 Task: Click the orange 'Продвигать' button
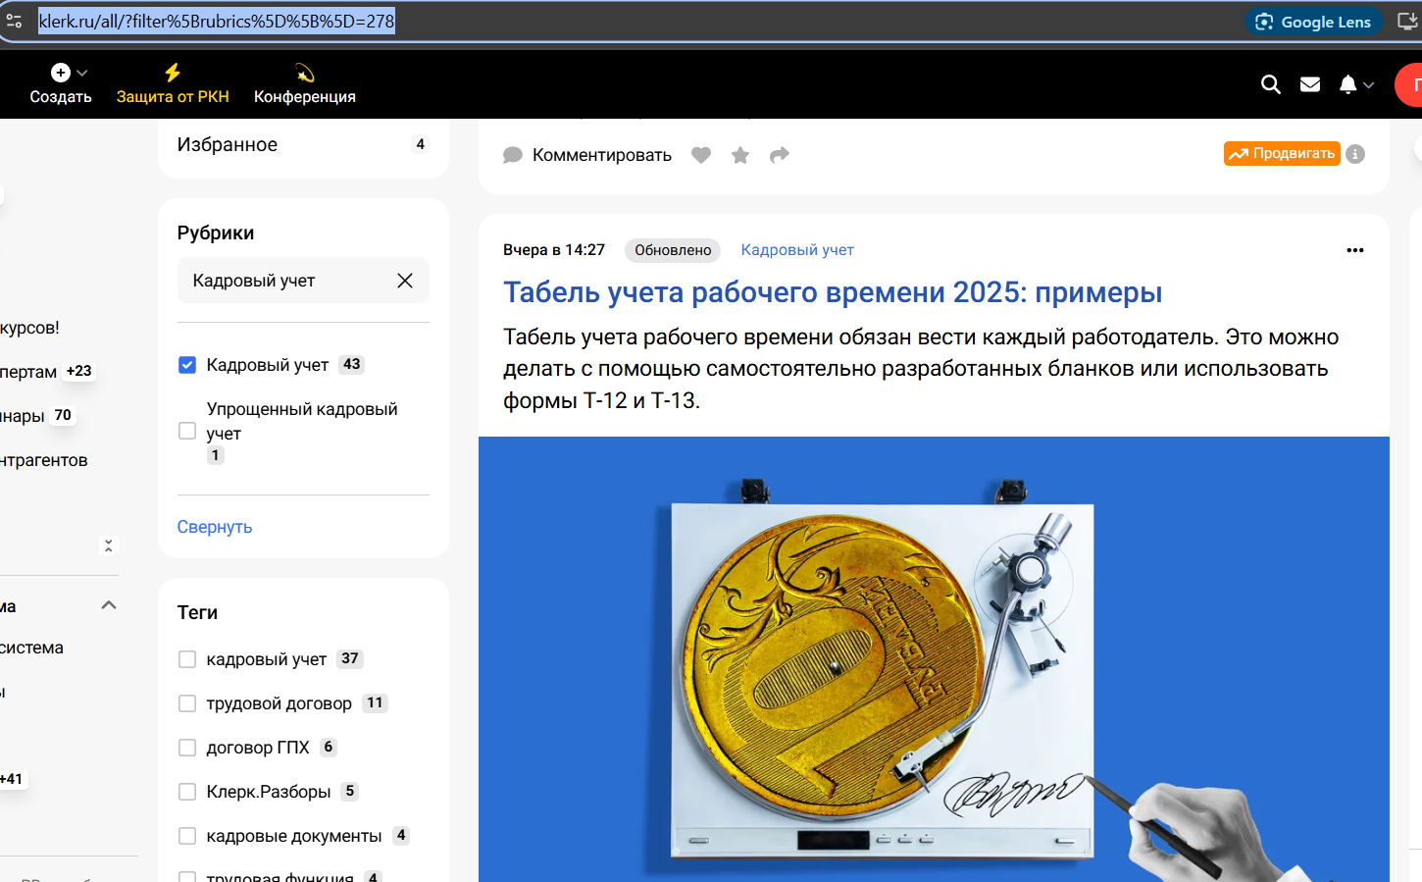(x=1282, y=153)
